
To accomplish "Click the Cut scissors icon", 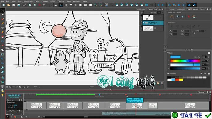I will pyautogui.click(x=24, y=5).
